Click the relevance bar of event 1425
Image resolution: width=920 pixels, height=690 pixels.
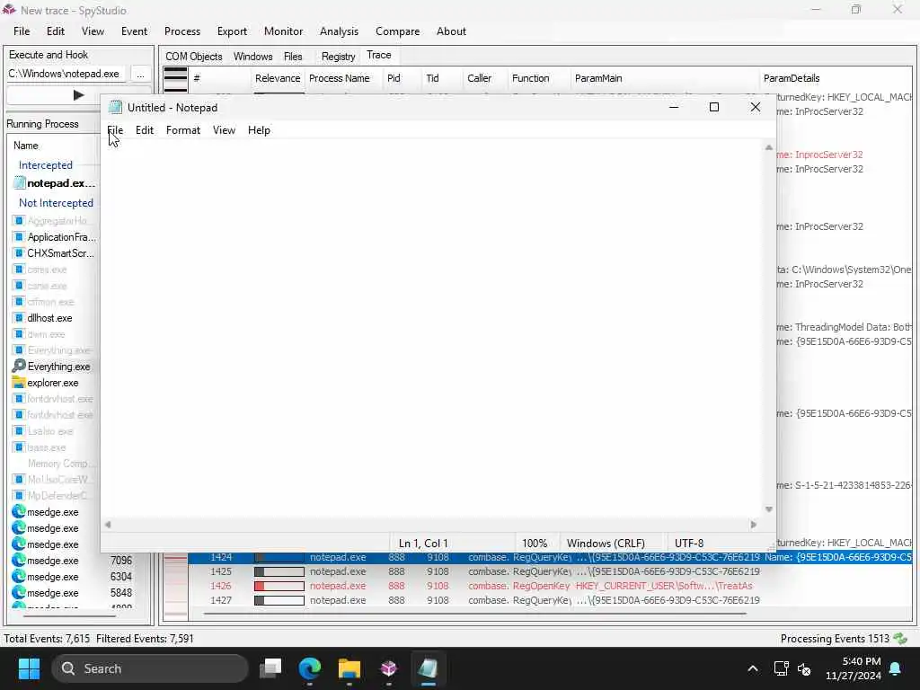279,571
